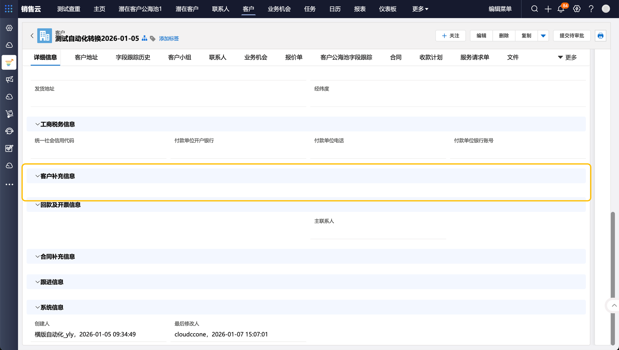Open the 业务机会 top menu item

[279, 9]
